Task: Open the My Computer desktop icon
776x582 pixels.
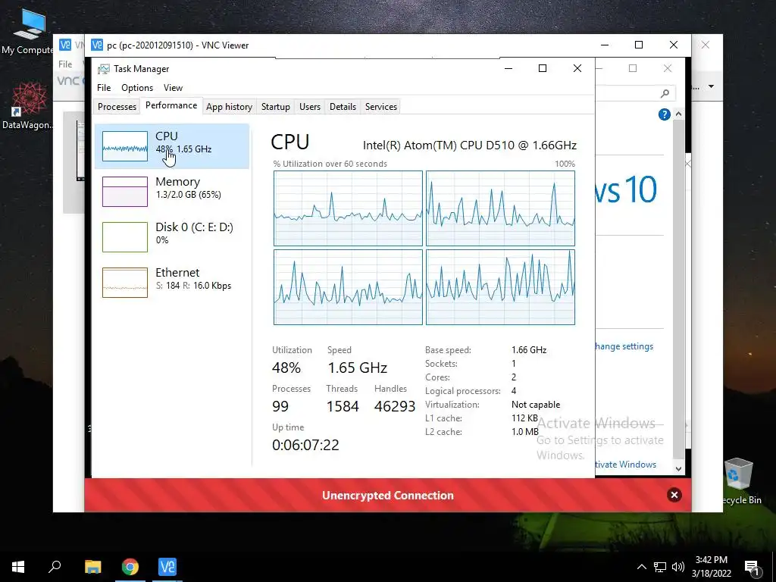Action: pyautogui.click(x=27, y=32)
